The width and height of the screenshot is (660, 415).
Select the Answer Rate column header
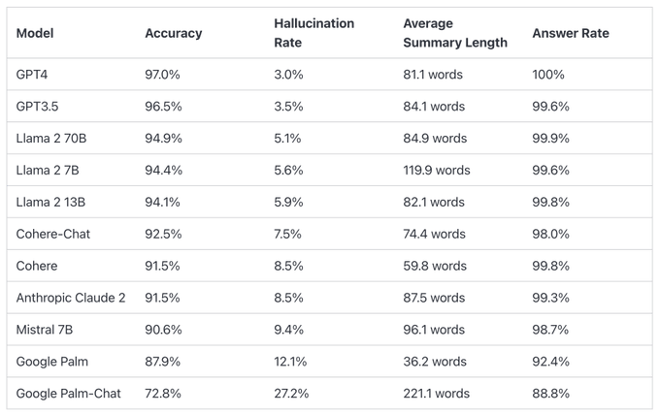tap(571, 33)
